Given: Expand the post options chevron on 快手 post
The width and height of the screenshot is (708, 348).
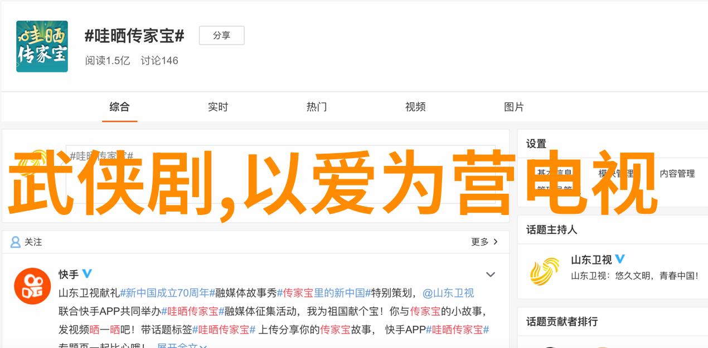Looking at the screenshot, I should pyautogui.click(x=491, y=275).
